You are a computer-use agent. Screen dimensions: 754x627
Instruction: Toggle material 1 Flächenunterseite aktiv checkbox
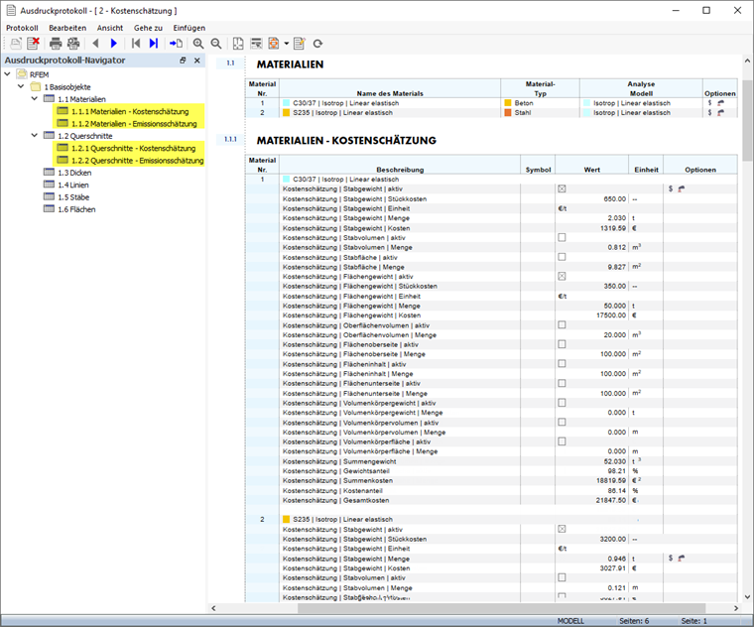point(562,384)
